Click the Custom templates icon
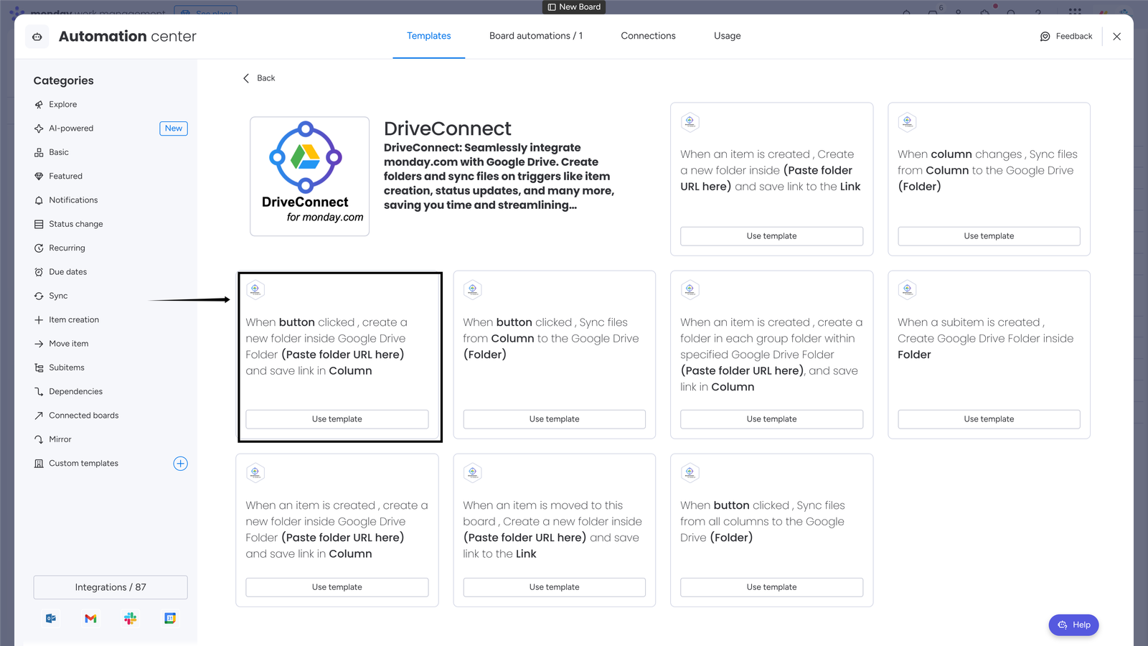The width and height of the screenshot is (1148, 646). coord(39,464)
